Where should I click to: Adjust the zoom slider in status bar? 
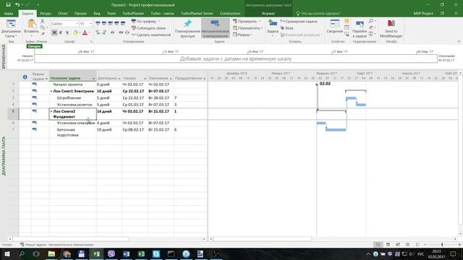point(442,245)
